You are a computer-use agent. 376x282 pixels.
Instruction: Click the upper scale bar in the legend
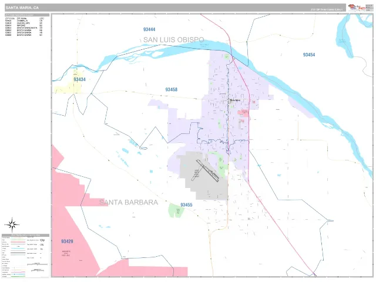(37, 264)
